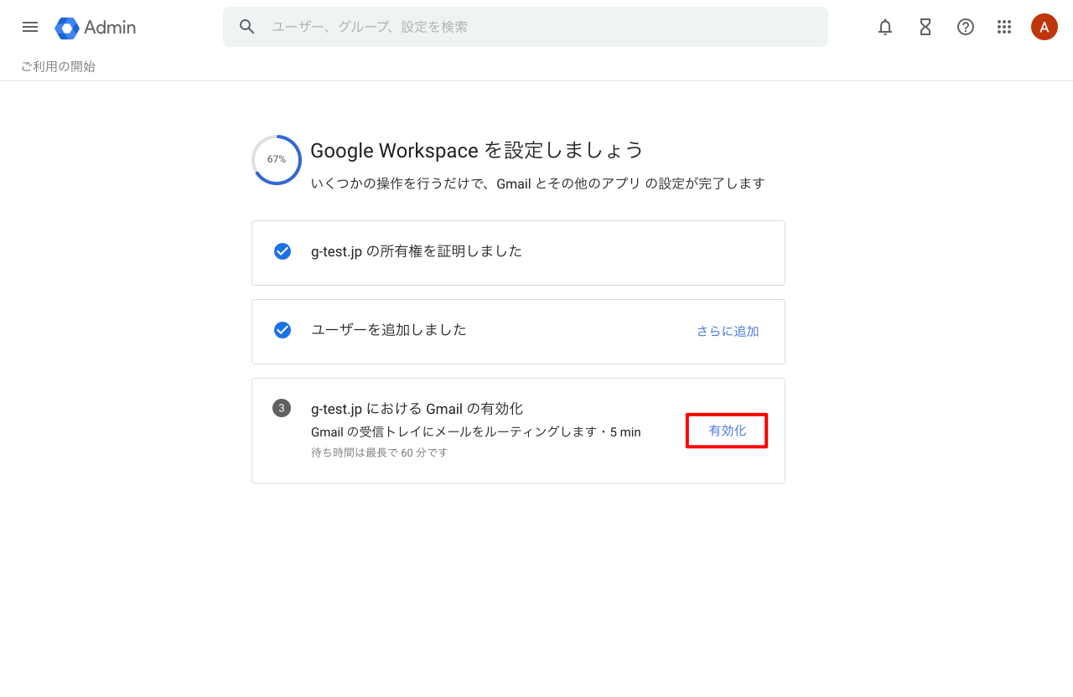
Task: Open the notifications bell
Action: pos(885,27)
